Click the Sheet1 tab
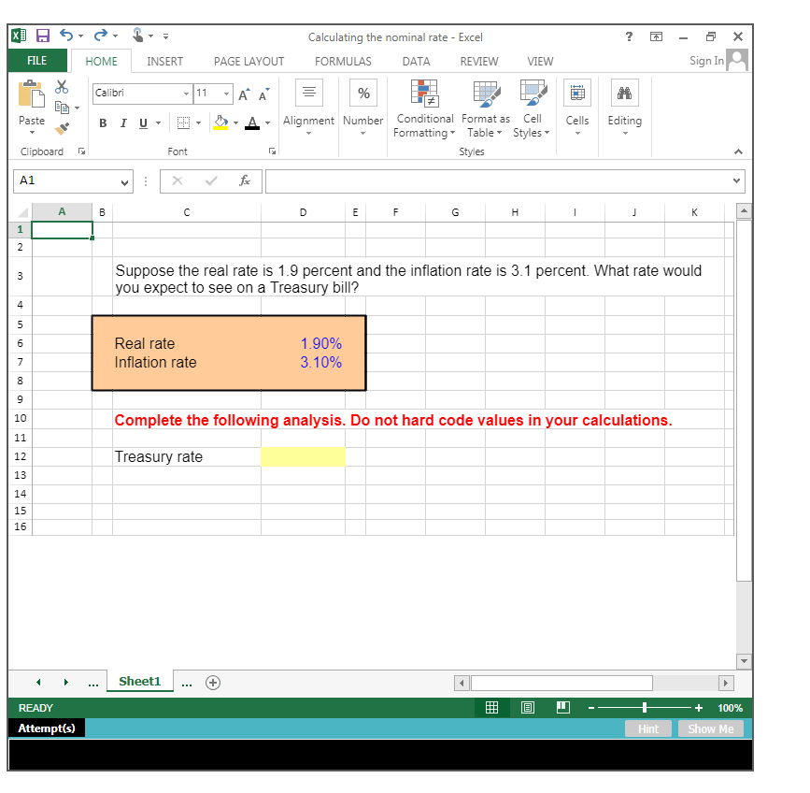810x793 pixels. [x=139, y=682]
